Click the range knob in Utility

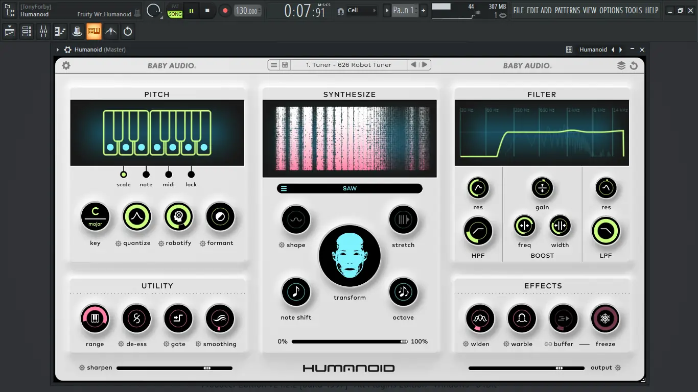[x=95, y=319]
